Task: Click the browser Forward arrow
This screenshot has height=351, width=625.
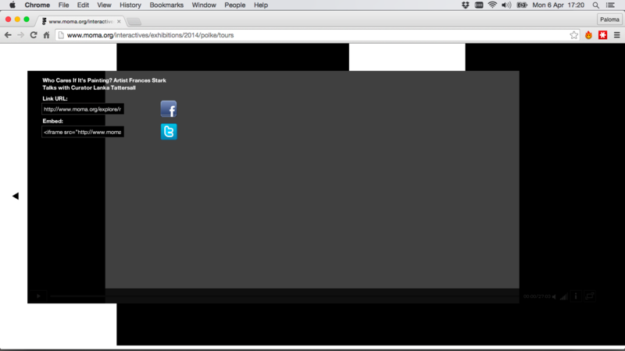Action: 21,35
